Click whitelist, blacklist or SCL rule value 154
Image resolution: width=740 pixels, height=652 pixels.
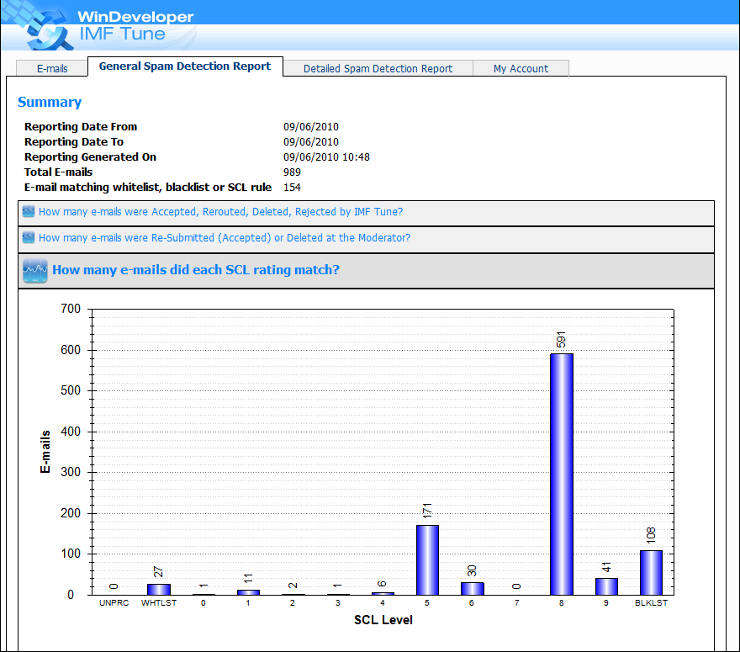(292, 187)
